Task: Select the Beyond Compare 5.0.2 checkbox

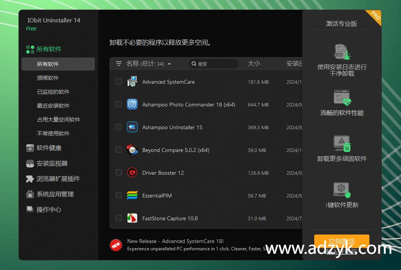Action: pyautogui.click(x=118, y=150)
